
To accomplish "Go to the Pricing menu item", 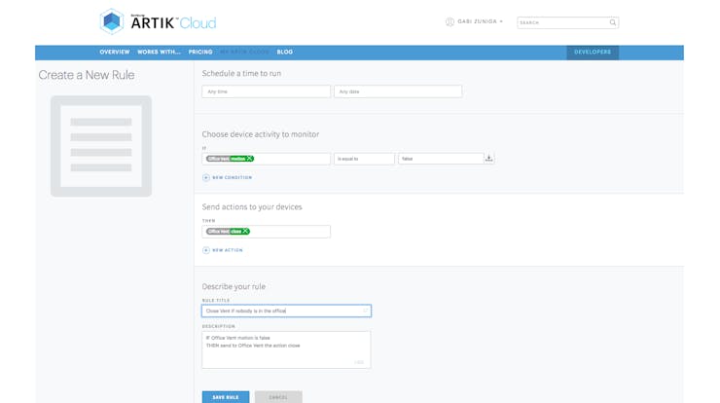I will click(200, 52).
